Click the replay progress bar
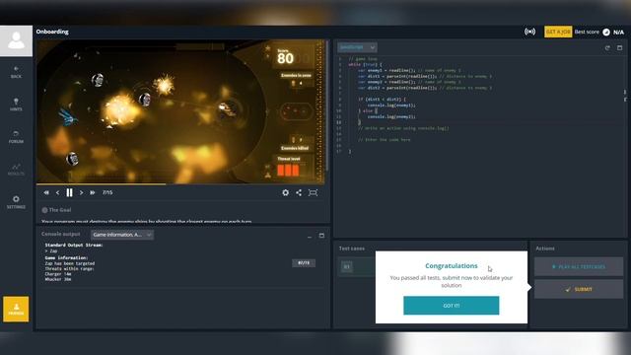 coord(180,184)
